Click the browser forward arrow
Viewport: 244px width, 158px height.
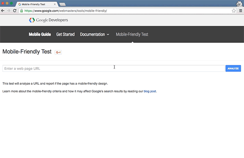[9, 11]
